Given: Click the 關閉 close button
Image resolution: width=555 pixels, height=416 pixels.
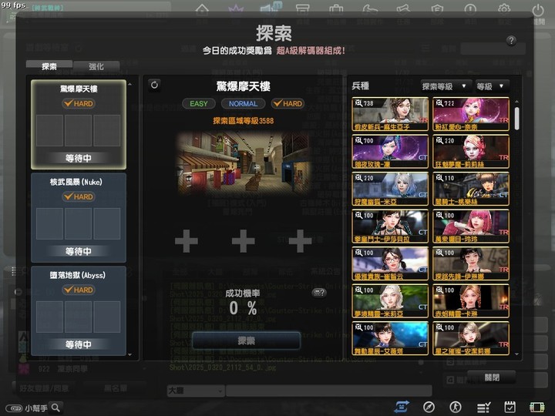Looking at the screenshot, I should click(492, 377).
